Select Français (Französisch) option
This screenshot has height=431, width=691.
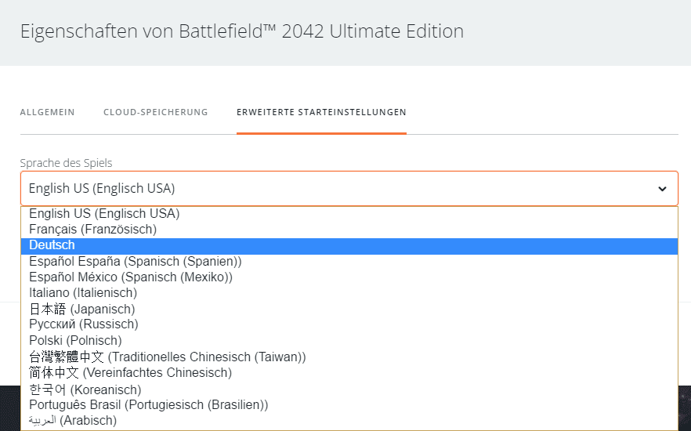click(x=349, y=230)
